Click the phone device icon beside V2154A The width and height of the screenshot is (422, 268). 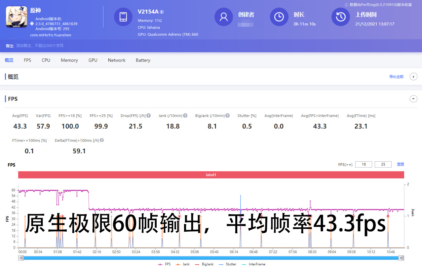pos(123,17)
